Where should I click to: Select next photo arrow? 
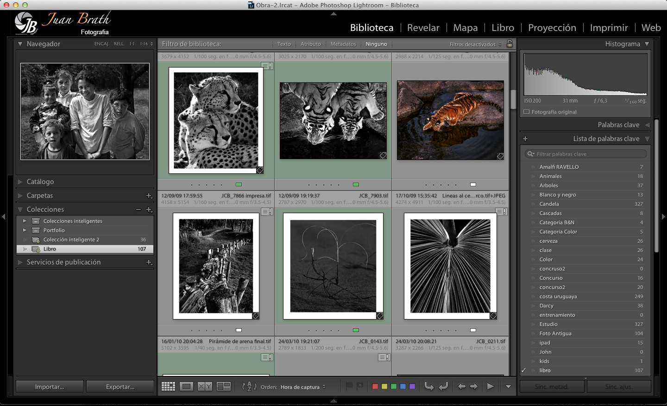click(474, 387)
